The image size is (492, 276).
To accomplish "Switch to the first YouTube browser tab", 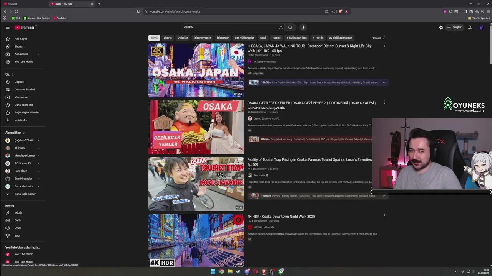I will 23,4.
